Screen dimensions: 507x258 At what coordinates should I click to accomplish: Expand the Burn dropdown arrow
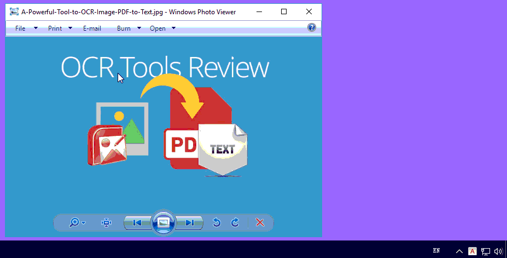tap(139, 28)
